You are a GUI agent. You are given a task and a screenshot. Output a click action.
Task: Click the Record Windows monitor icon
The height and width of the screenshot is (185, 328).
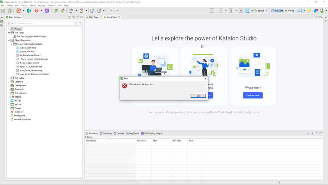point(99,10)
